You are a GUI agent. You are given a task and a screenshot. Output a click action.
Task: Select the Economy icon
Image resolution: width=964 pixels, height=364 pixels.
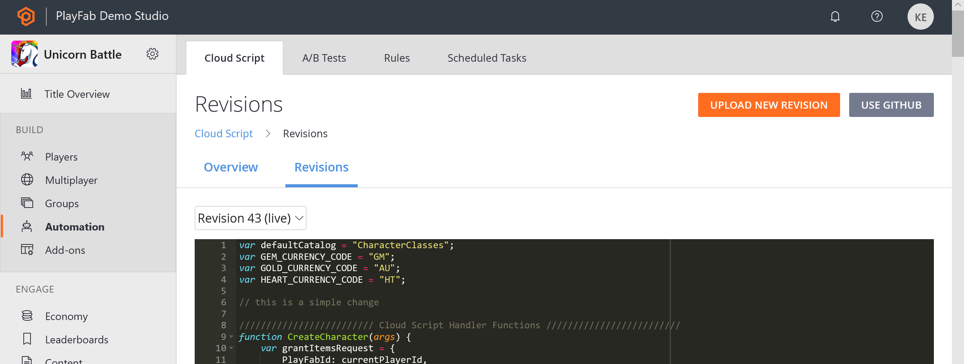pyautogui.click(x=27, y=316)
